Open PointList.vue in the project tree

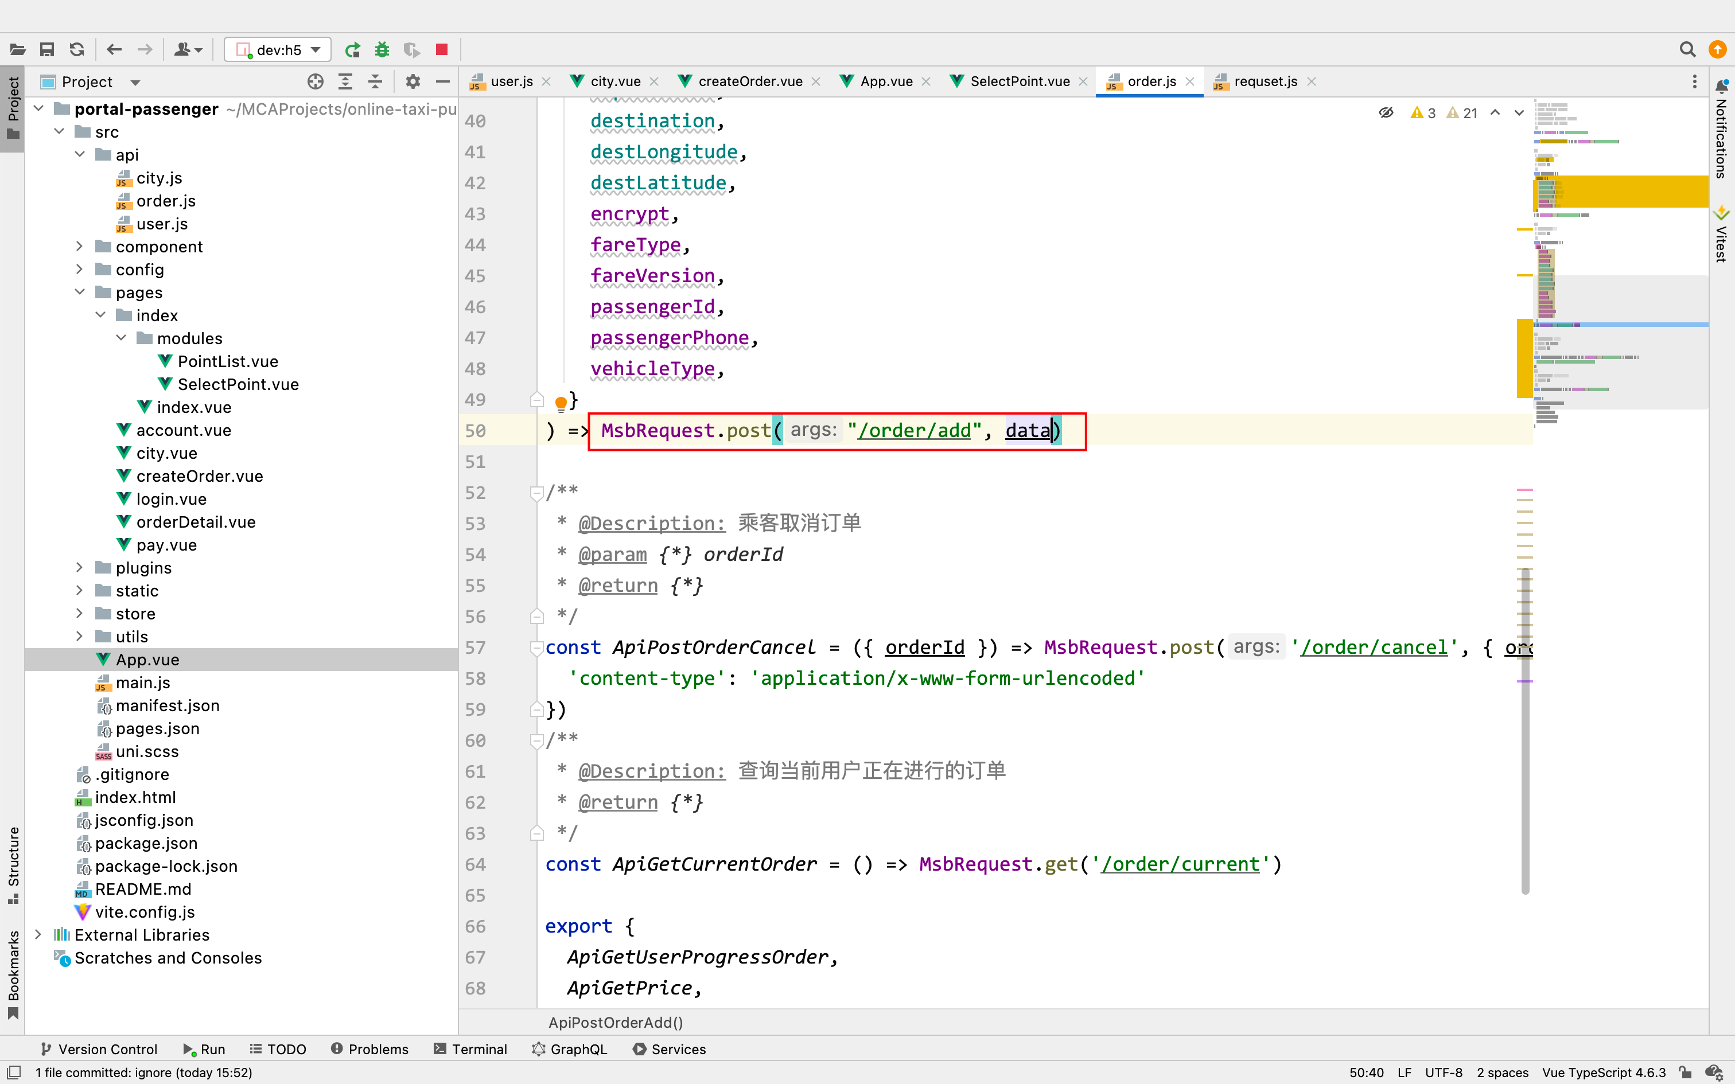[x=227, y=361]
